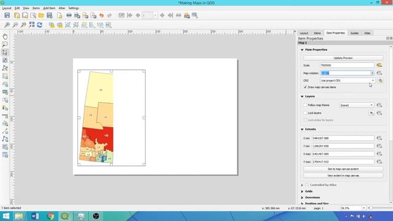Enable Follow map theme checkbox

(x=305, y=105)
